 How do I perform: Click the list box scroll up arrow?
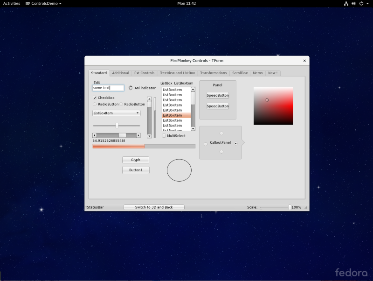click(x=193, y=89)
